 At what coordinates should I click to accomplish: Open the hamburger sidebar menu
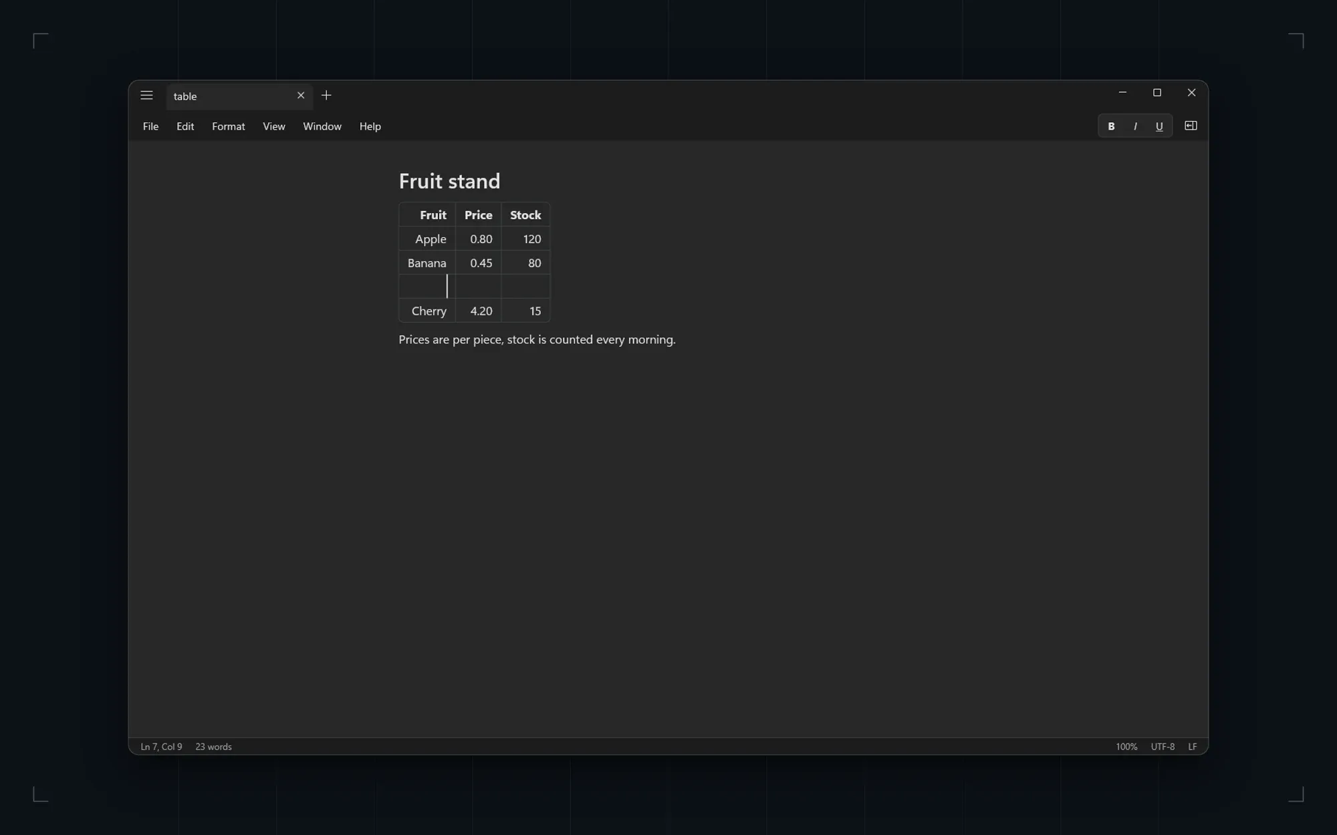(x=146, y=96)
